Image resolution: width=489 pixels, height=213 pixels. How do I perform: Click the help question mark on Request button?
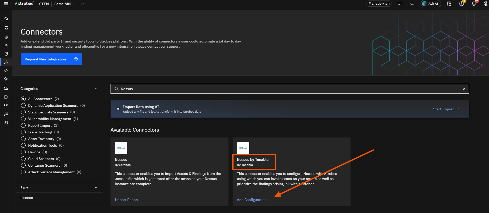coord(76,59)
